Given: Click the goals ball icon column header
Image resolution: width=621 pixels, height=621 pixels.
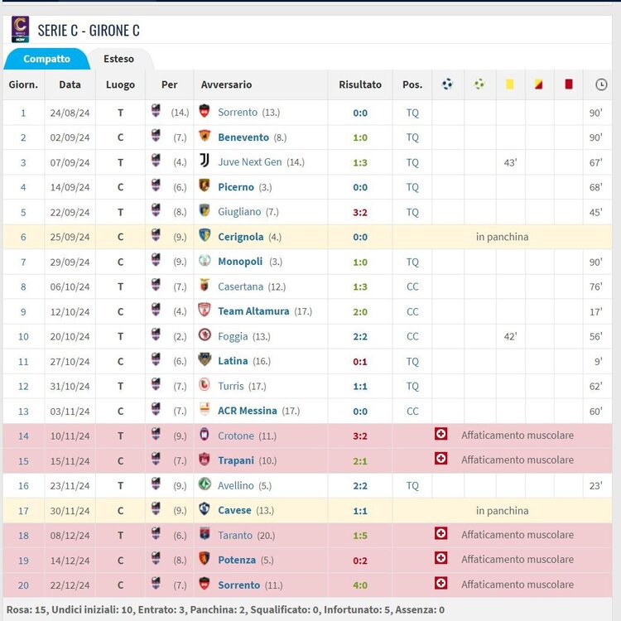Looking at the screenshot, I should coord(447,84).
